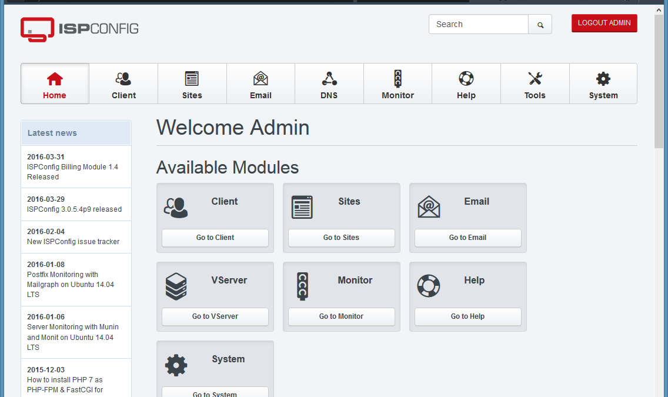Open System via the gear navigation icon
This screenshot has width=668, height=397.
click(x=603, y=79)
